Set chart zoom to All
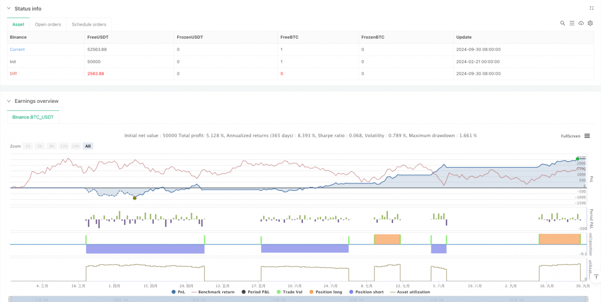This screenshot has height=302, width=601. coord(88,146)
